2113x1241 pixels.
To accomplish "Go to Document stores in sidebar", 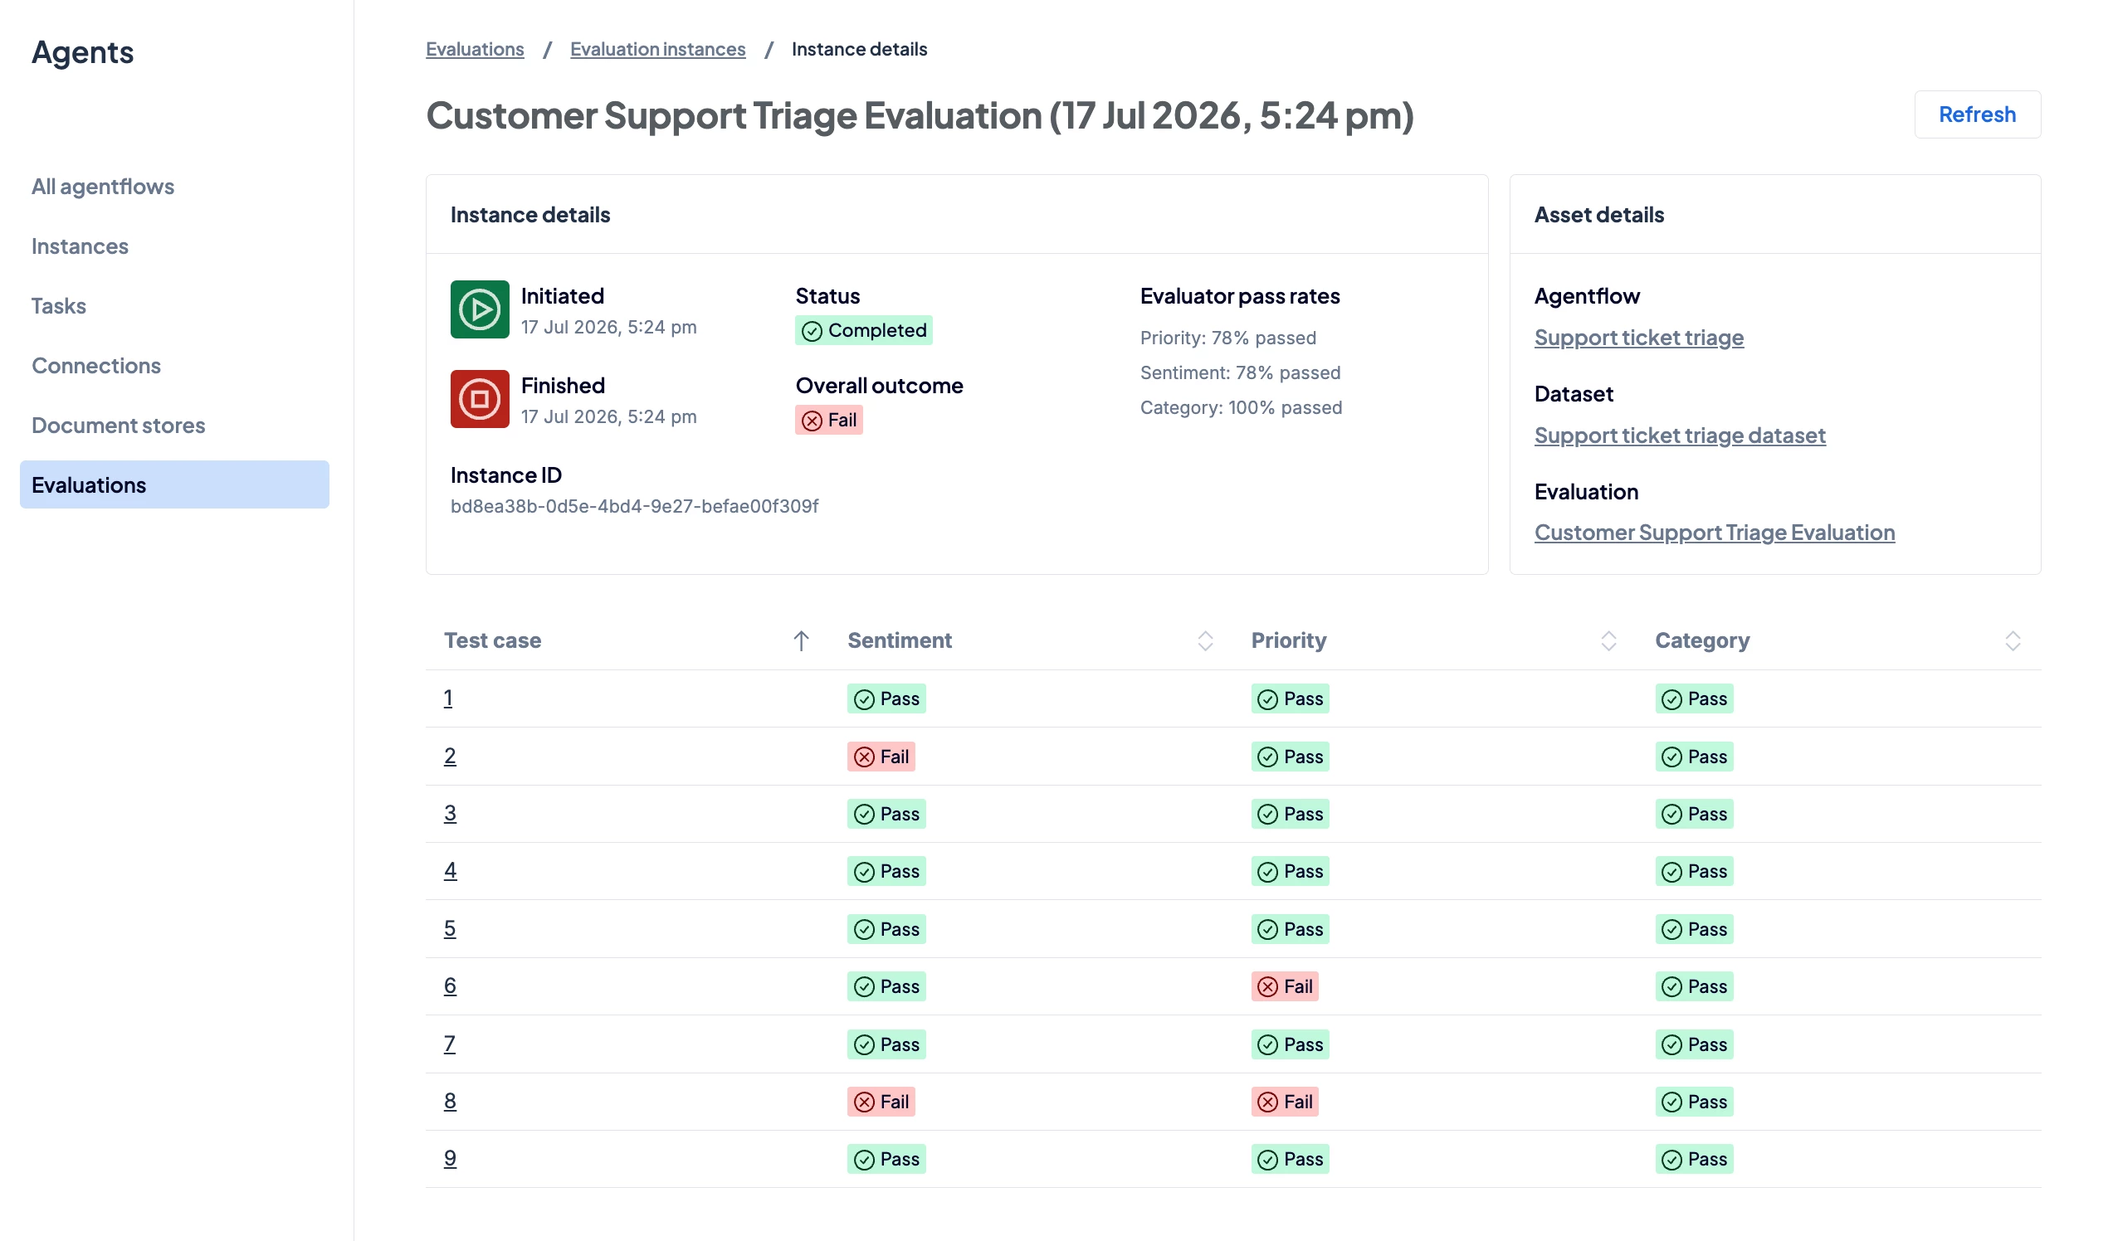I will tap(118, 425).
